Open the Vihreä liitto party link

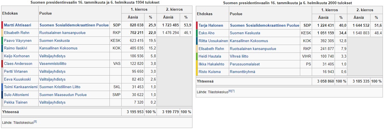pyautogui.click(x=239, y=56)
